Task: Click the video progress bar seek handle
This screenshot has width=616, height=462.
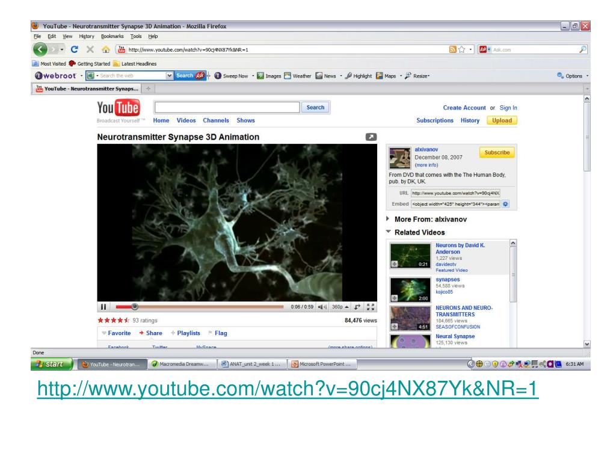Action: click(135, 306)
